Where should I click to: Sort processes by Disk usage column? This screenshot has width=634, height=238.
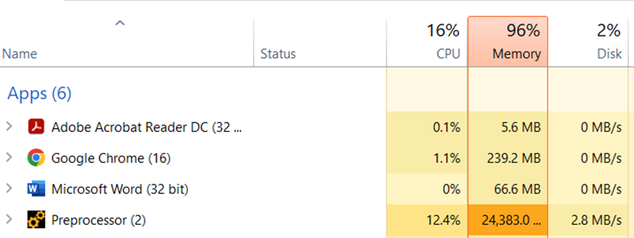(x=588, y=42)
